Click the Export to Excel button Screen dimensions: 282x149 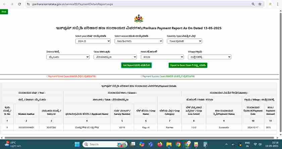pos(188,65)
